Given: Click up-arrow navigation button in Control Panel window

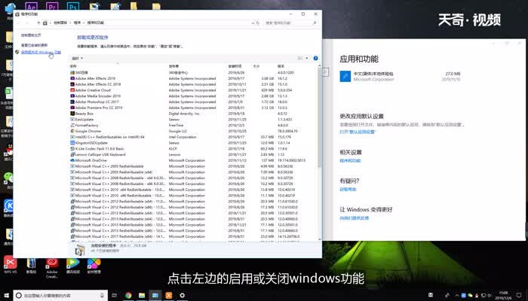Looking at the screenshot, I should pos(38,23).
